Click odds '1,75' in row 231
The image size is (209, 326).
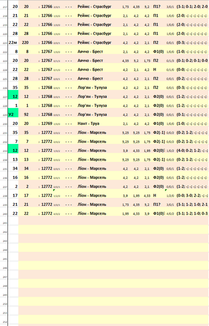(147, 133)
